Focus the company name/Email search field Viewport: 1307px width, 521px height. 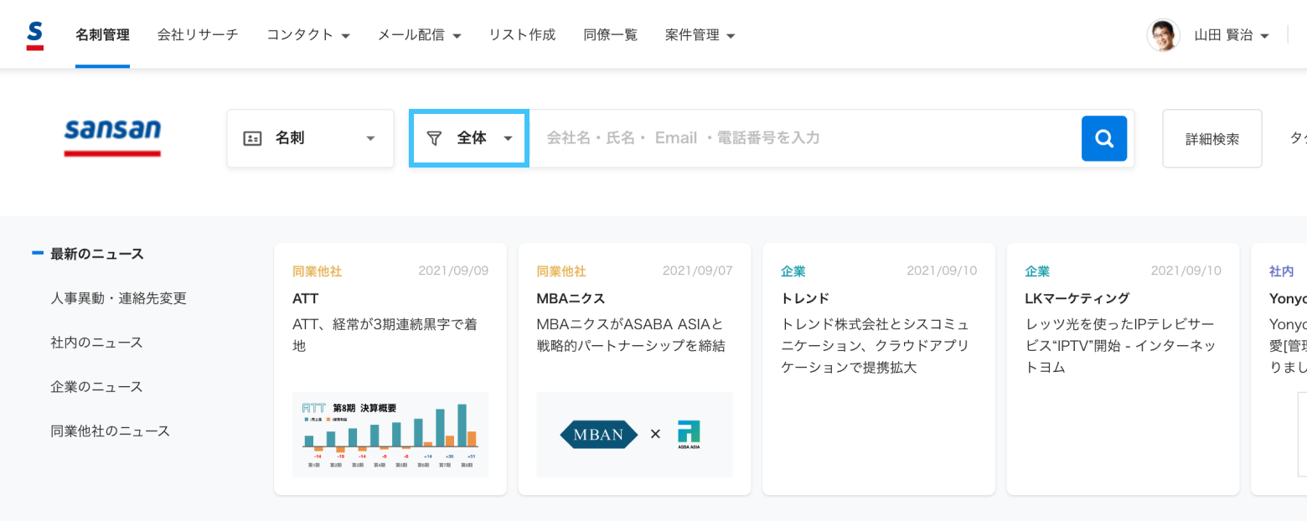point(804,138)
